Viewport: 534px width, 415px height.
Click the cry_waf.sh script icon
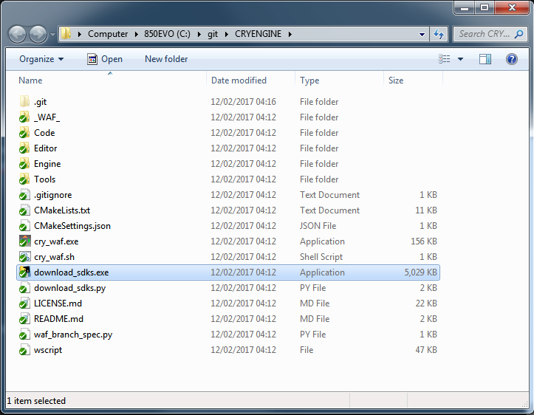tap(24, 257)
